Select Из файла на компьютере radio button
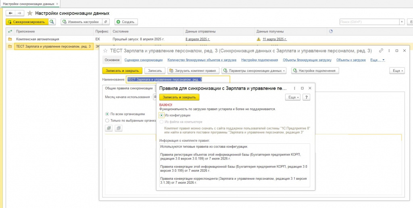Viewport: 413px width, 208px height. coord(161,122)
